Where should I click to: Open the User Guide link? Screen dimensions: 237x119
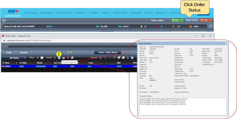(175, 13)
